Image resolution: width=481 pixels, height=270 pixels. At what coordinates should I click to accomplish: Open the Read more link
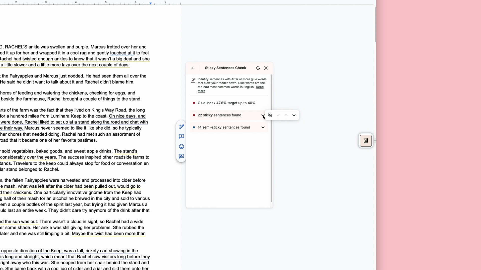coord(260,87)
